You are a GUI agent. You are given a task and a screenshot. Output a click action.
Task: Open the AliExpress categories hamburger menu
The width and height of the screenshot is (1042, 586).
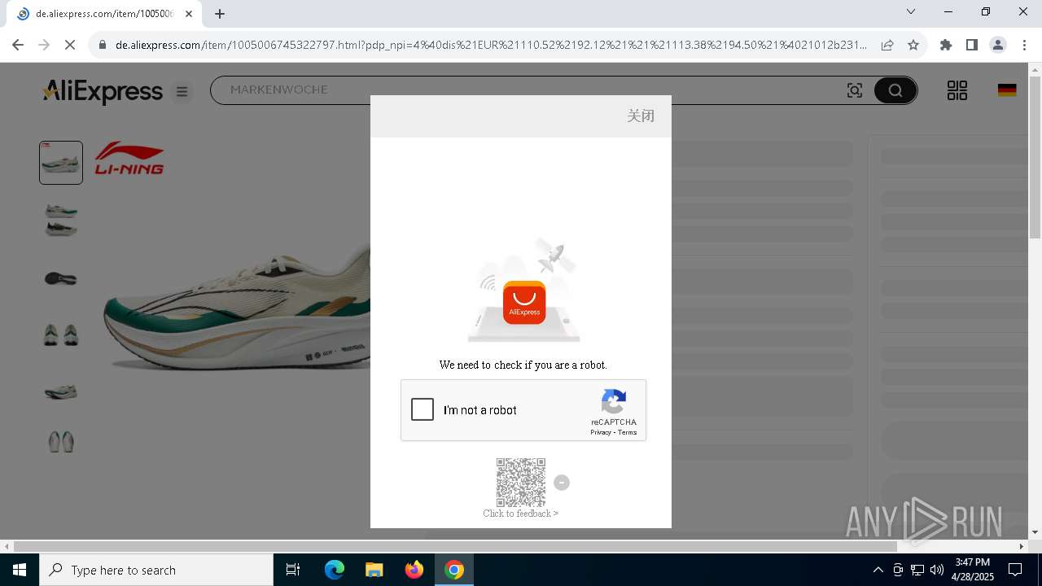pos(182,92)
